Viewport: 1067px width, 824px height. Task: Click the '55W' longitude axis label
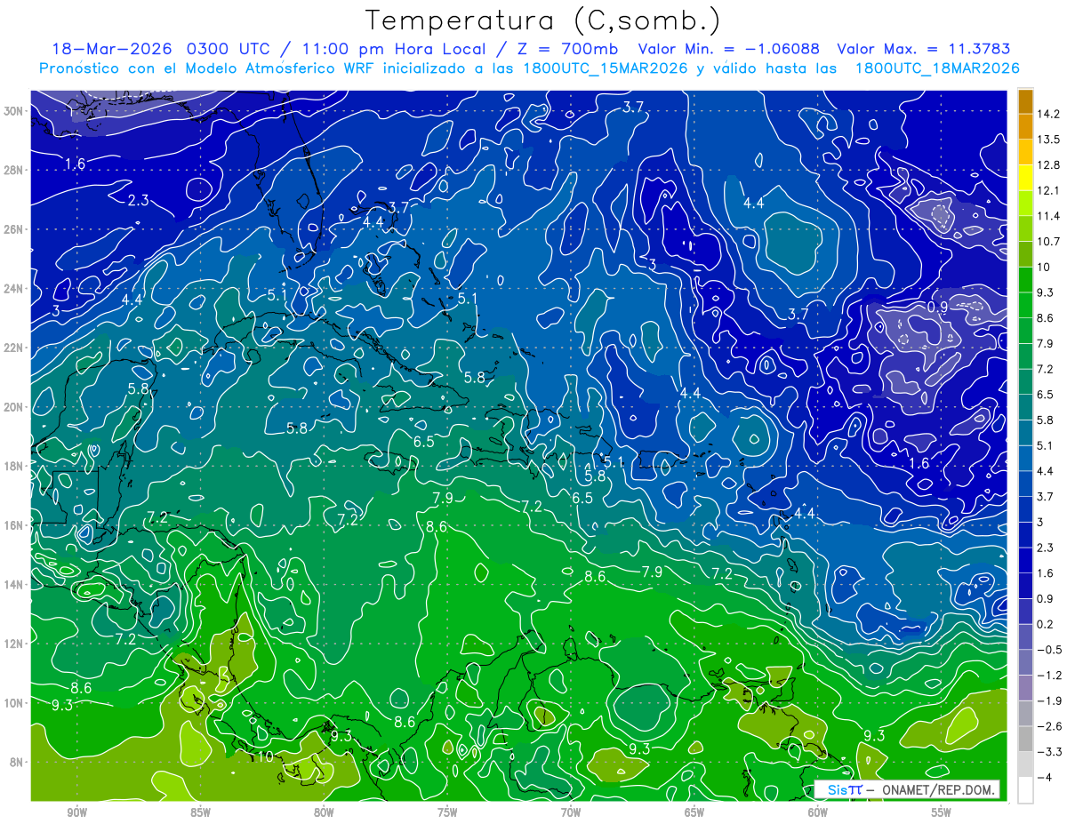coord(942,812)
